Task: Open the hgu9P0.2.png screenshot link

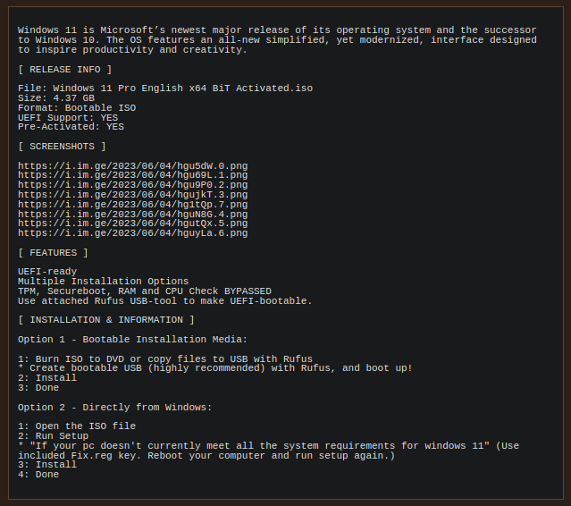Action: pyautogui.click(x=132, y=185)
